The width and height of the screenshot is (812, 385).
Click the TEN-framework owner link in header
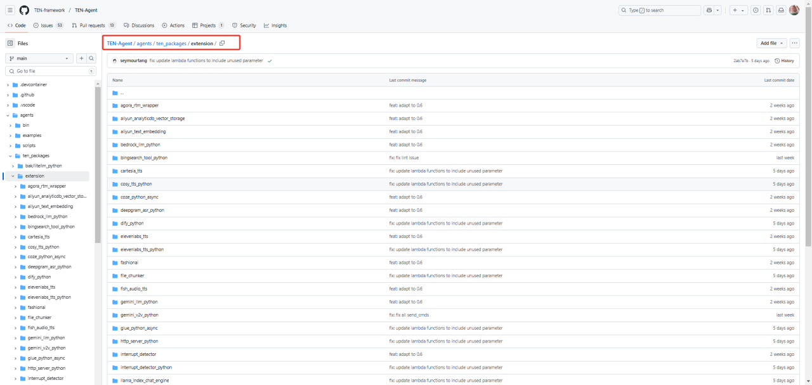(49, 10)
